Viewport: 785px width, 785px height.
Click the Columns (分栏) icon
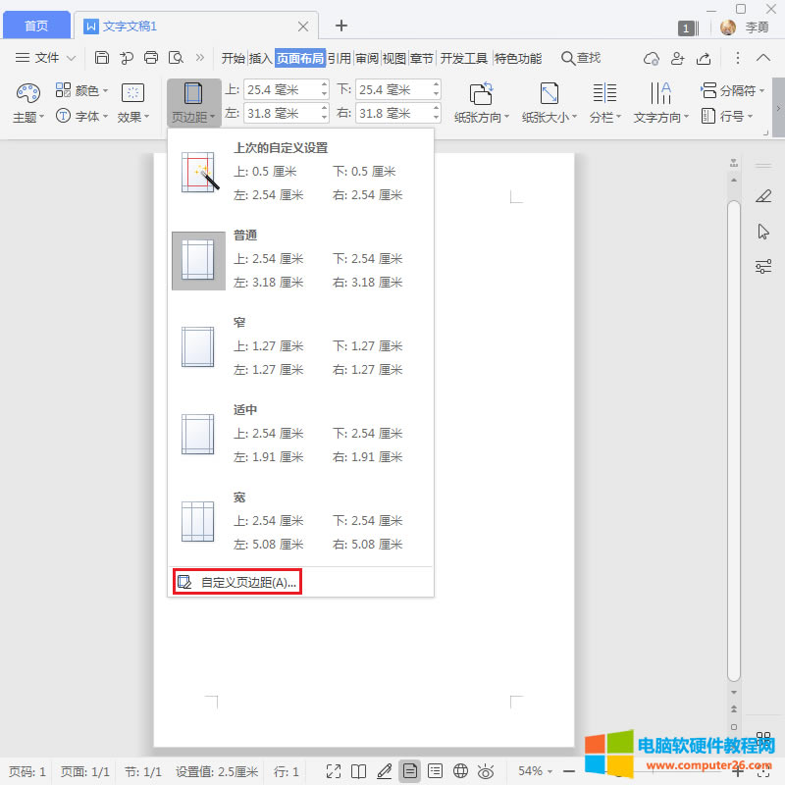click(604, 93)
